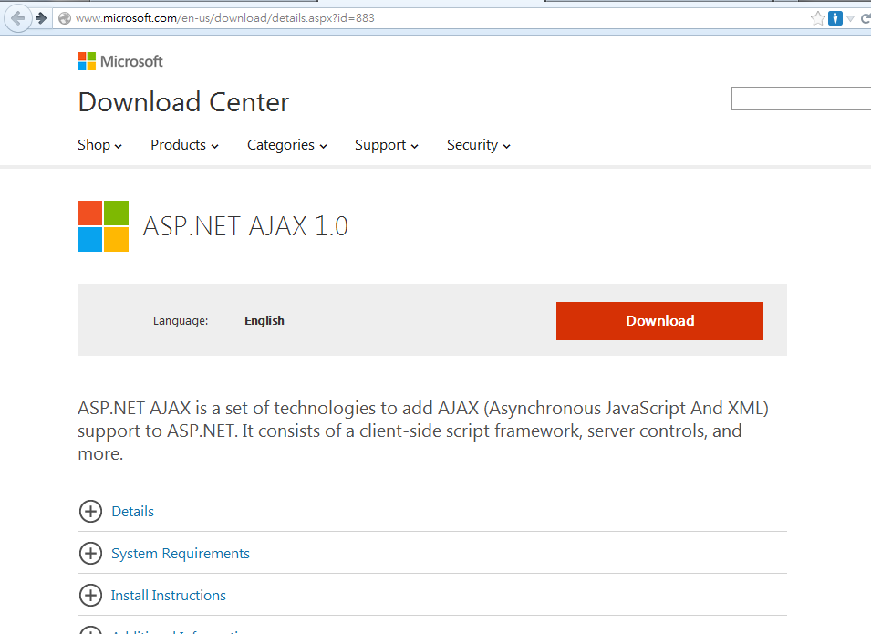Open the Products dropdown menu
871x634 pixels.
(184, 145)
